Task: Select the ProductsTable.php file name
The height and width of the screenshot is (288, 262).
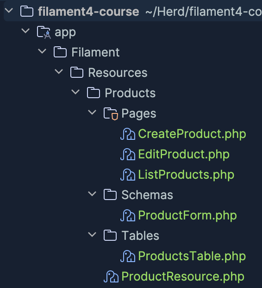Action: [x=192, y=256]
